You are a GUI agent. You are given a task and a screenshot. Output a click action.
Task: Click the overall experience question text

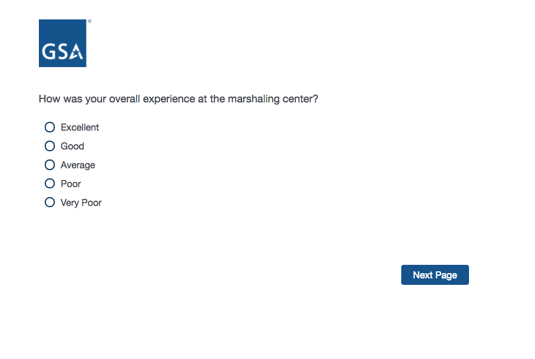coord(179,99)
